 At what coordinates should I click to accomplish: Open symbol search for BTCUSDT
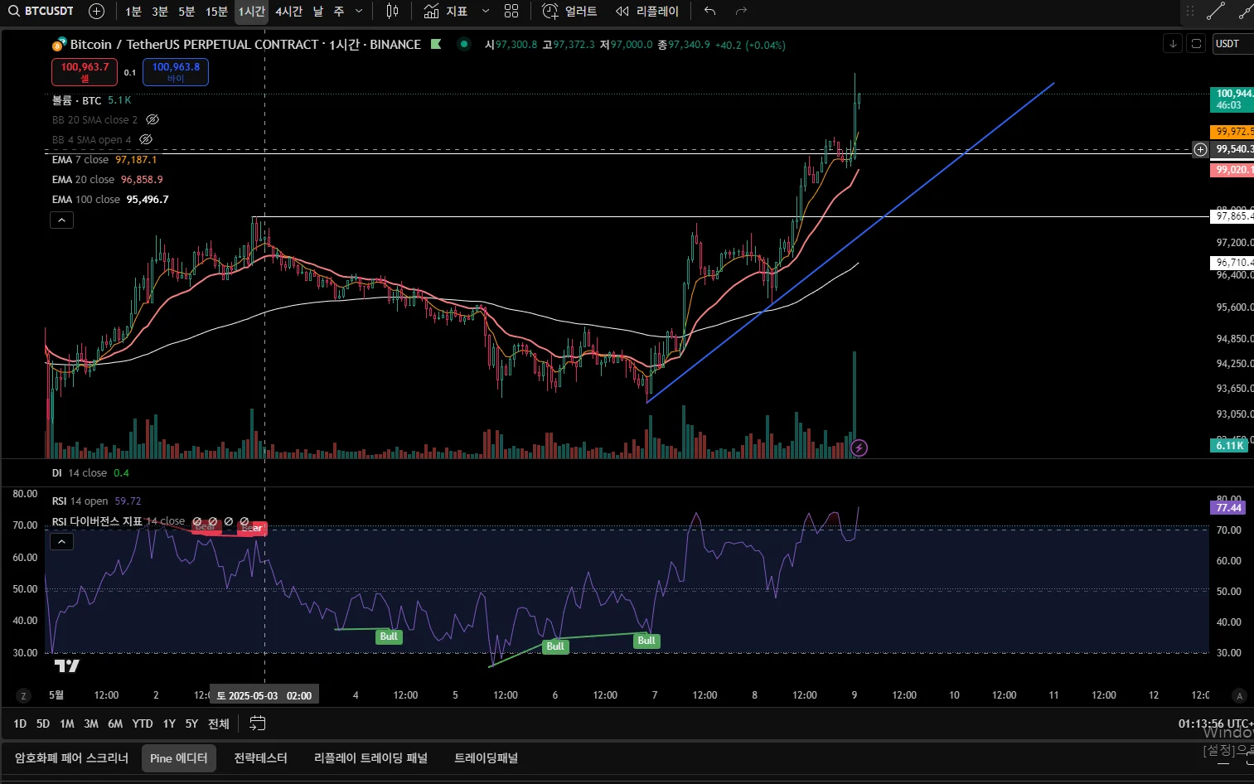point(41,11)
